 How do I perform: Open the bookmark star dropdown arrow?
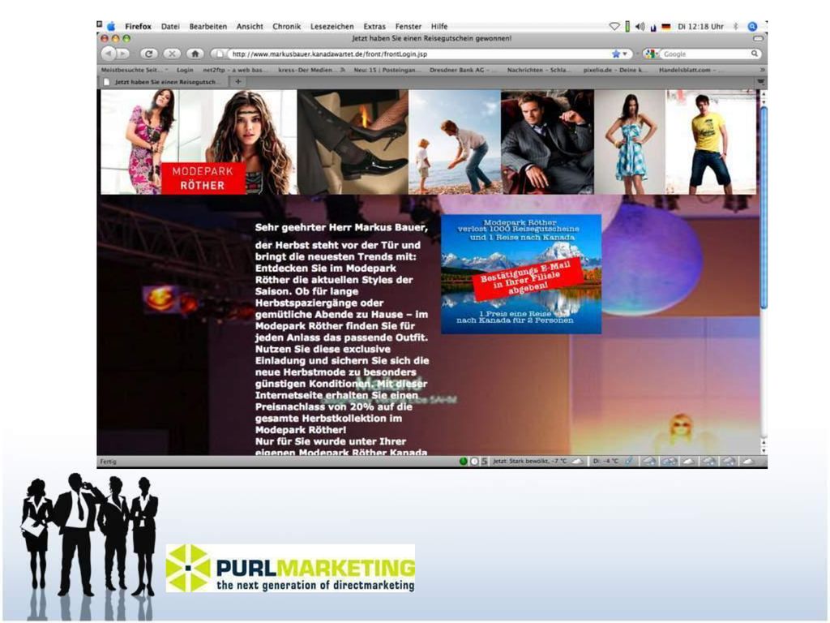click(625, 54)
